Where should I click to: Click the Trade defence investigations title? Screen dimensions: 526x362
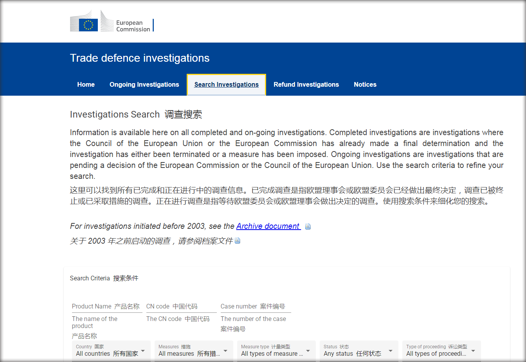[140, 58]
